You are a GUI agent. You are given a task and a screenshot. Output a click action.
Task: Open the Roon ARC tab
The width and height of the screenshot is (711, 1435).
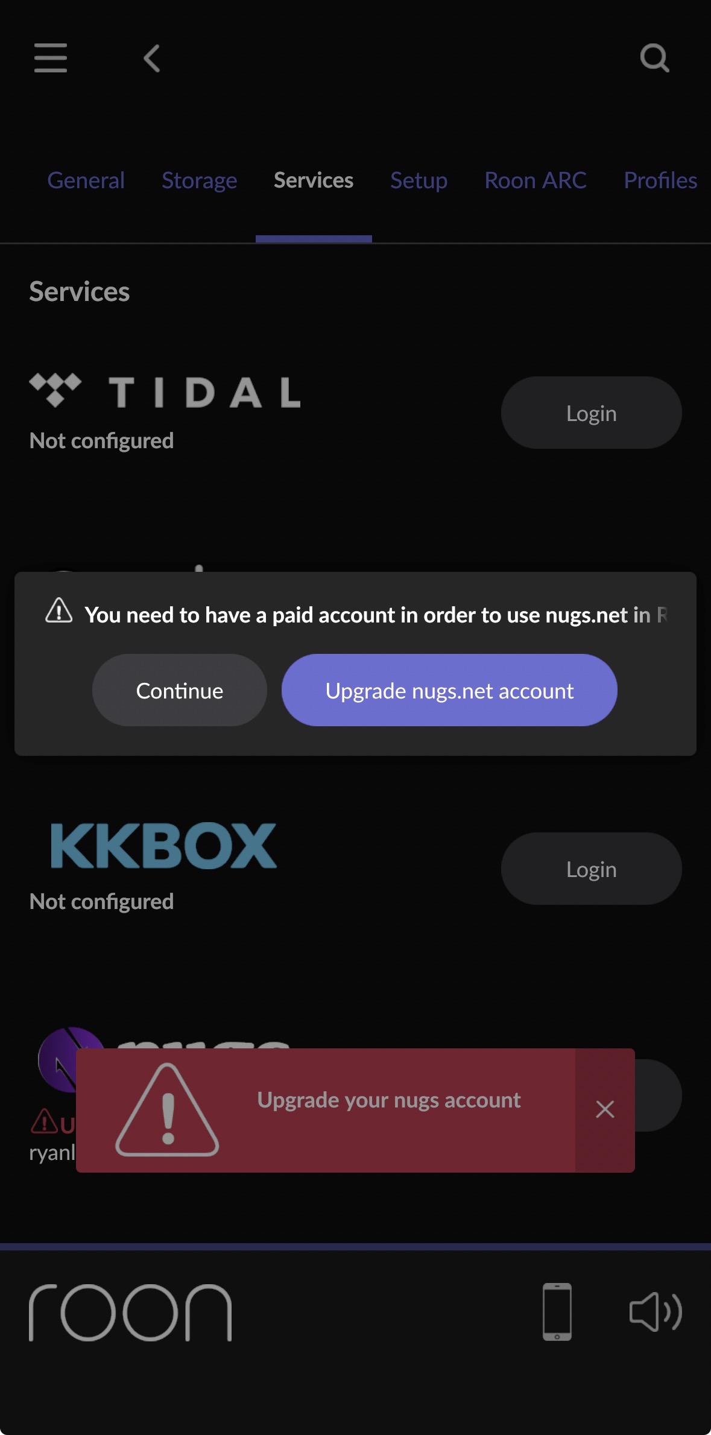tap(536, 180)
